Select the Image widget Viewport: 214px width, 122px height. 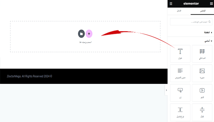pyautogui.click(x=202, y=73)
